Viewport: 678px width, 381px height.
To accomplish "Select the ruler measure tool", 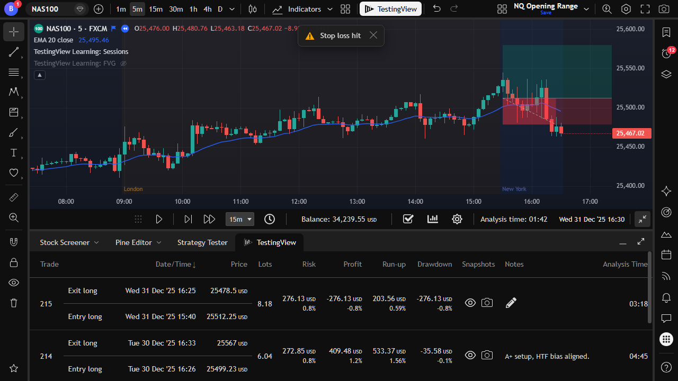I will (14, 197).
